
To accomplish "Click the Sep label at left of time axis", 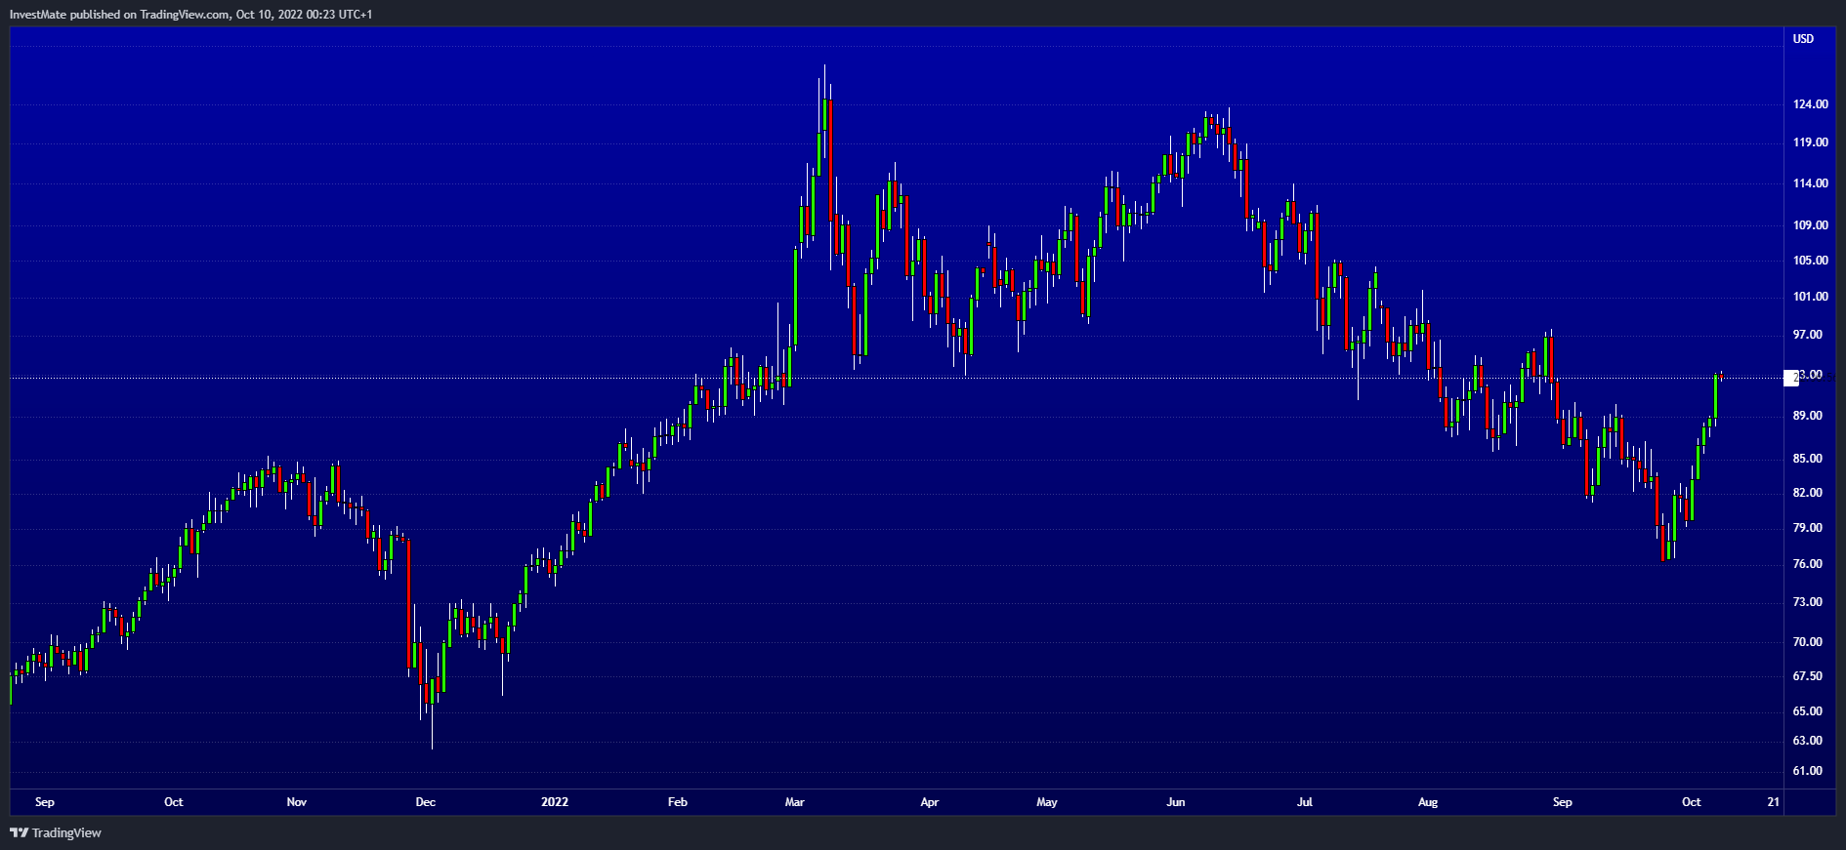I will [x=45, y=802].
